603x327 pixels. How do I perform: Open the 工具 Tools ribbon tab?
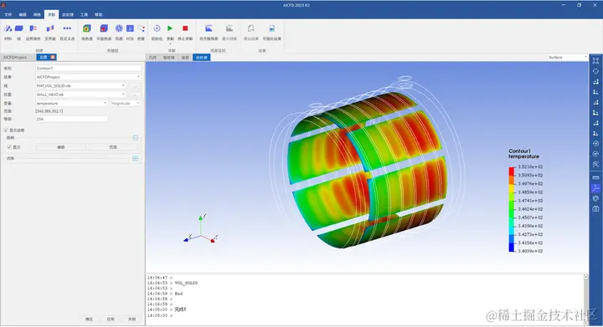pos(85,14)
